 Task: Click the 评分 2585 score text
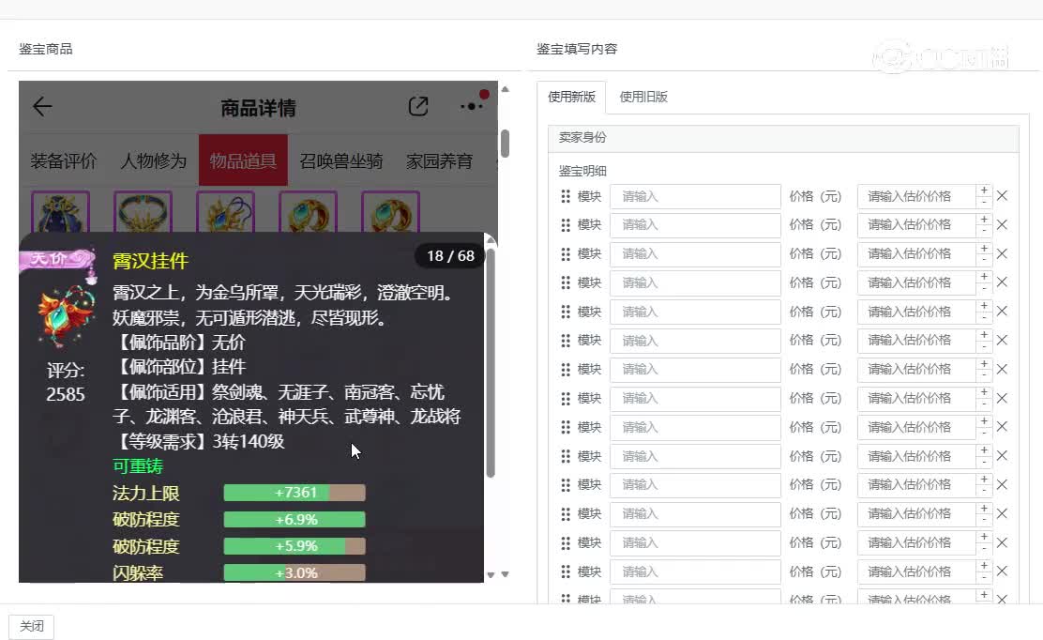coord(66,383)
